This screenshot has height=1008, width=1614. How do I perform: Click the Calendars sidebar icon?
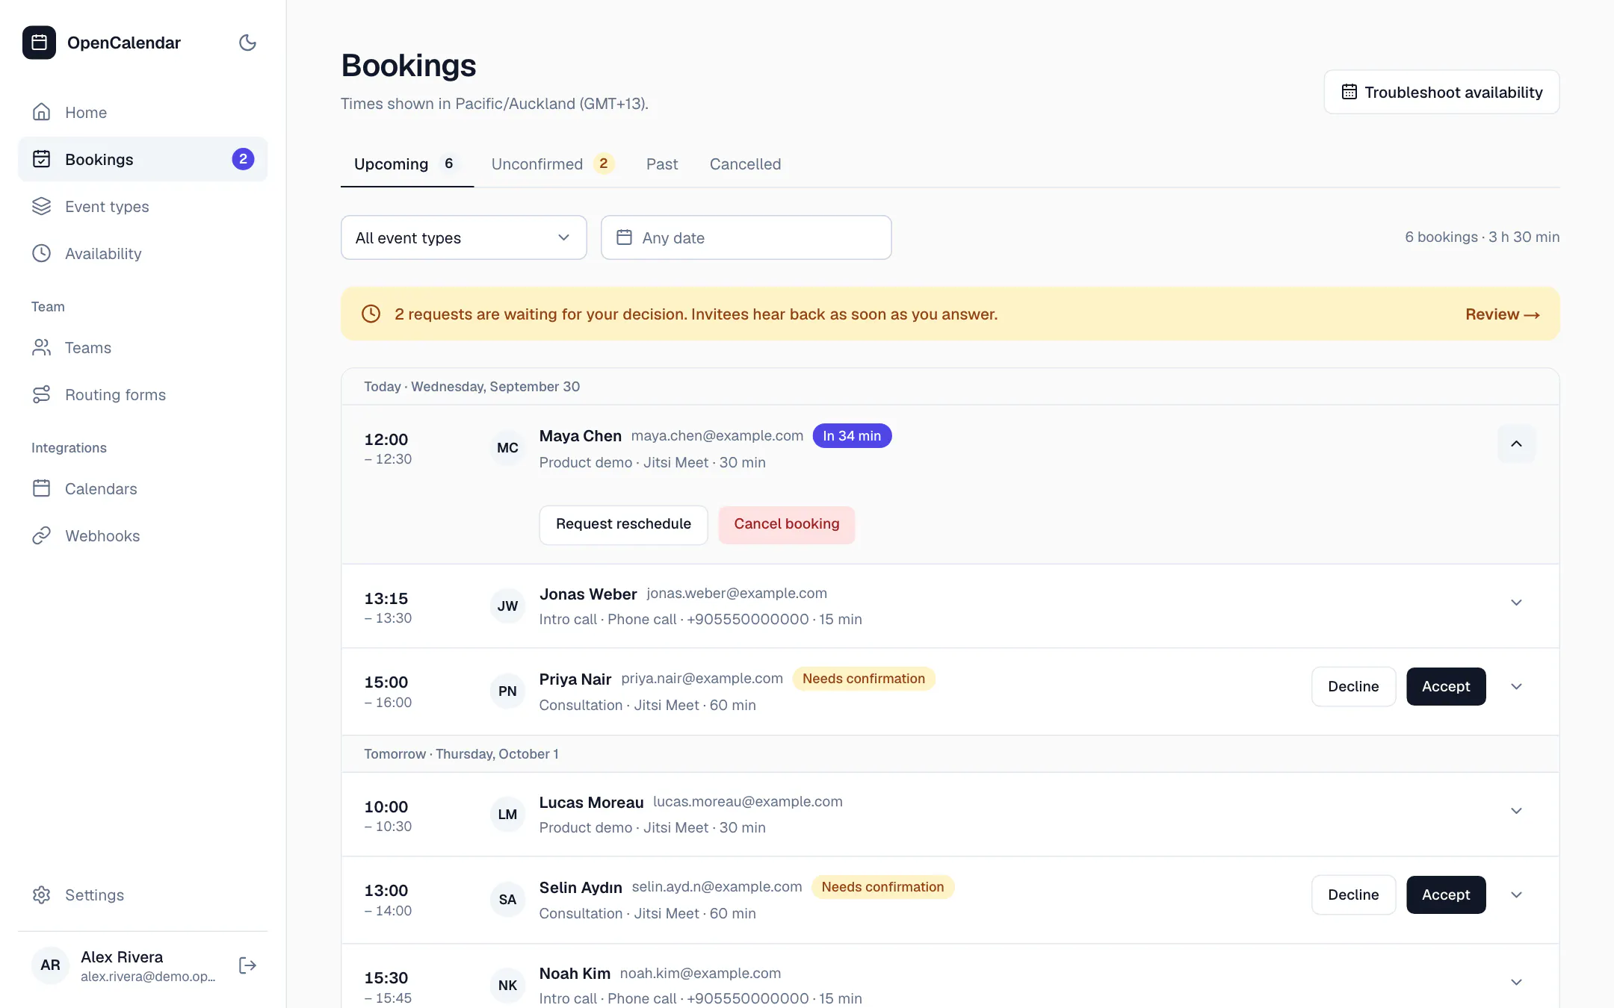click(x=41, y=488)
